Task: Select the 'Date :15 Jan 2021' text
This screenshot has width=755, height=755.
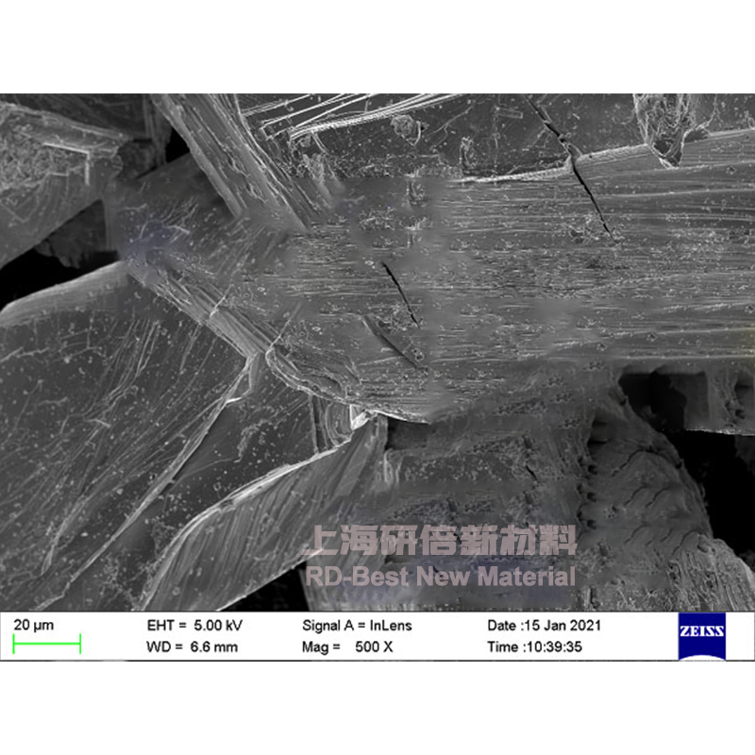Action: pos(545,626)
